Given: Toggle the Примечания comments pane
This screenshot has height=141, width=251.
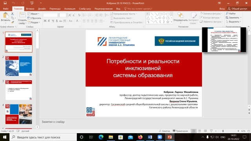Looking at the screenshot, I should [180, 131].
